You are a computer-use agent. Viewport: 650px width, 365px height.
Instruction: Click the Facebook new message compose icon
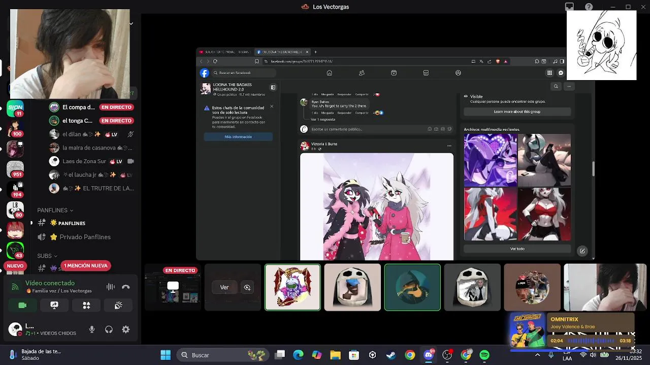click(x=582, y=251)
